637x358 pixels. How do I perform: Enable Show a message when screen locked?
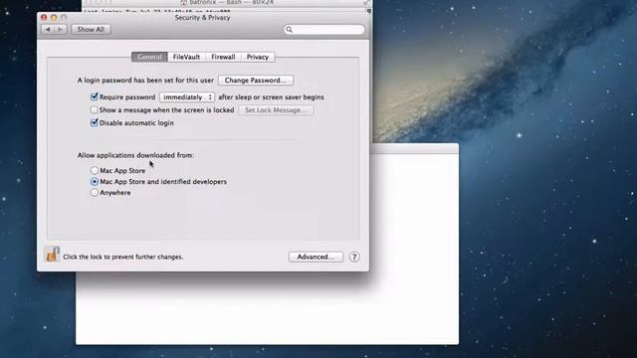[x=95, y=110]
